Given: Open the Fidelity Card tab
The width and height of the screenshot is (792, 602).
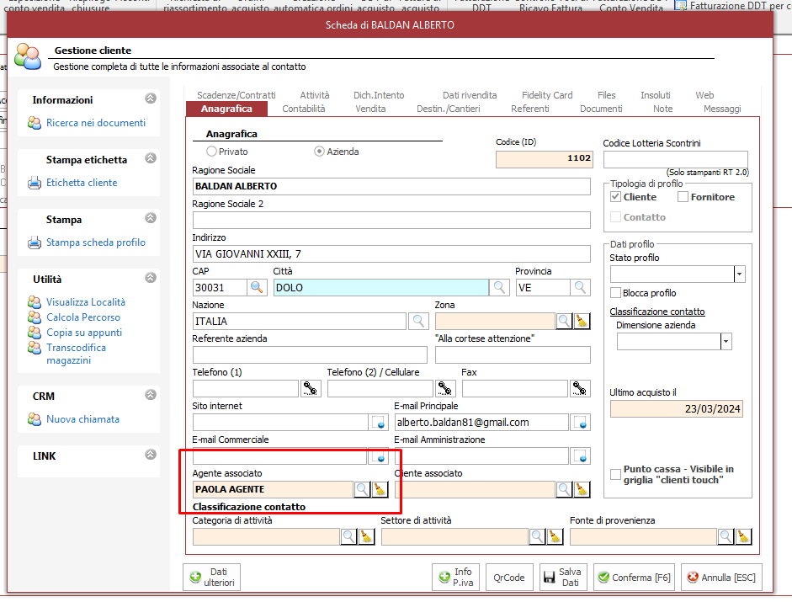Looking at the screenshot, I should click(x=547, y=95).
